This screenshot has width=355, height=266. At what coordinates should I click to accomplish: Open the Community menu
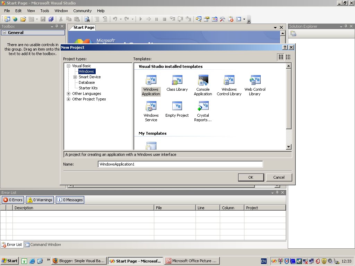click(x=82, y=11)
